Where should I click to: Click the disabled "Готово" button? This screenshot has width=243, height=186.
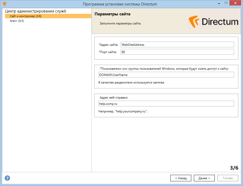(228, 178)
